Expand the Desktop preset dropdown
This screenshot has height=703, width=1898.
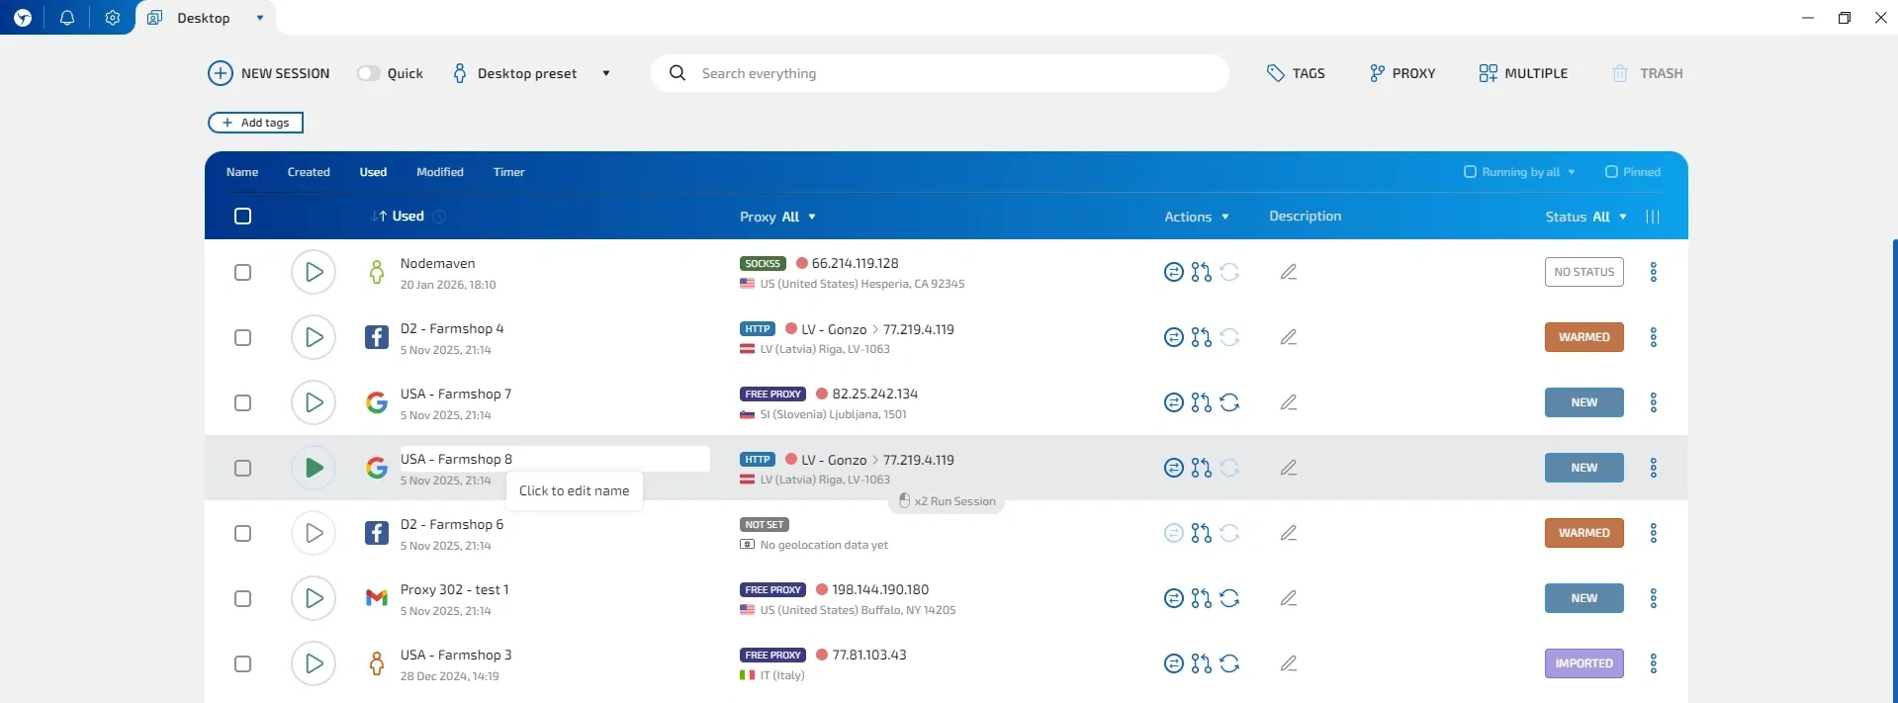tap(605, 73)
